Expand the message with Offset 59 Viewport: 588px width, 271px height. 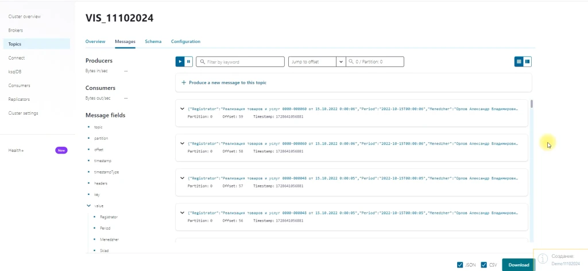(x=182, y=109)
